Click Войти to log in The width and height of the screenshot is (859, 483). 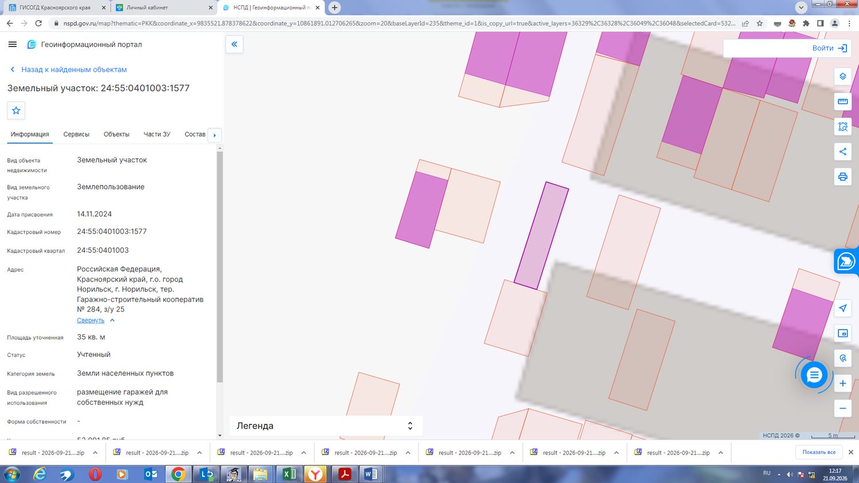(x=829, y=48)
